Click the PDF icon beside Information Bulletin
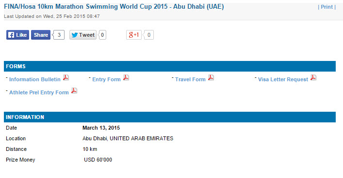The image size is (343, 178). [x=66, y=77]
